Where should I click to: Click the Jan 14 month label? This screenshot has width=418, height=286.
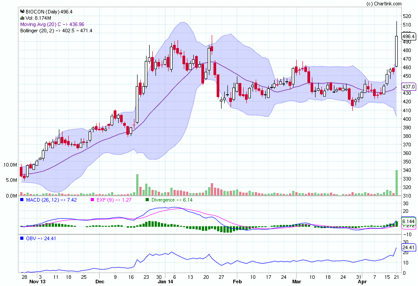pos(165,282)
